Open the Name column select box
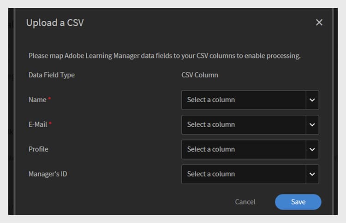346x223 pixels. [x=244, y=100]
